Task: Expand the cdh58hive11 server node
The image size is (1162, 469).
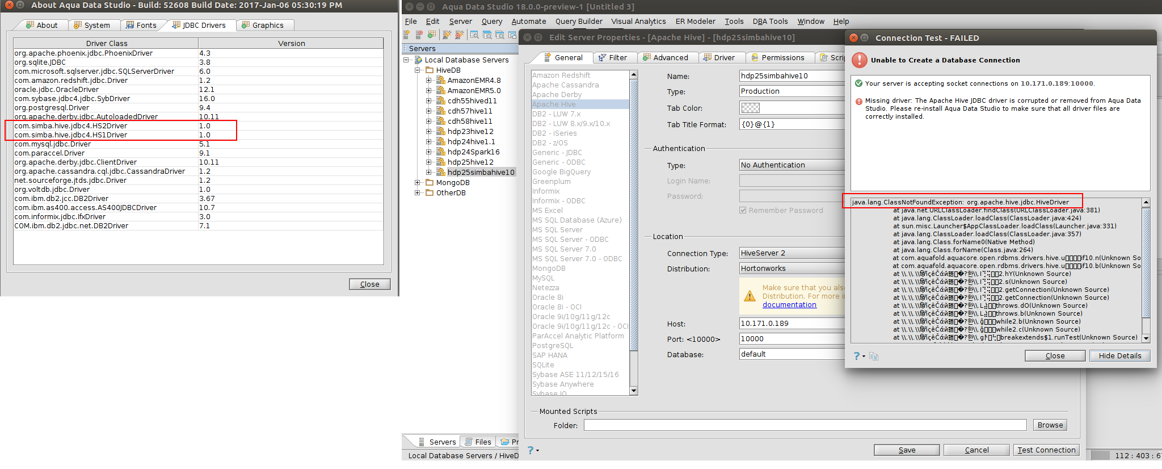Action: click(x=429, y=121)
